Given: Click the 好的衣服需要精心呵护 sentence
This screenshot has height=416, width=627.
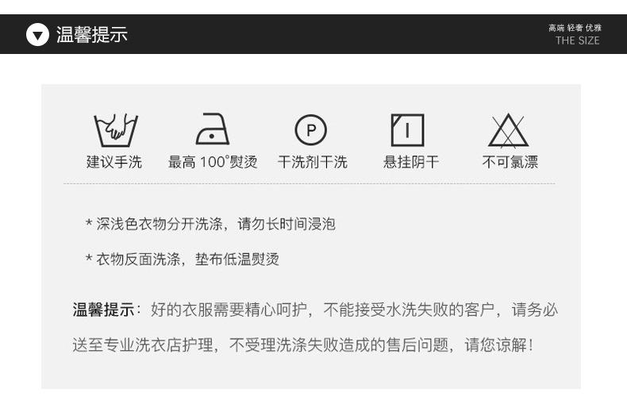Looking at the screenshot, I should point(229,310).
